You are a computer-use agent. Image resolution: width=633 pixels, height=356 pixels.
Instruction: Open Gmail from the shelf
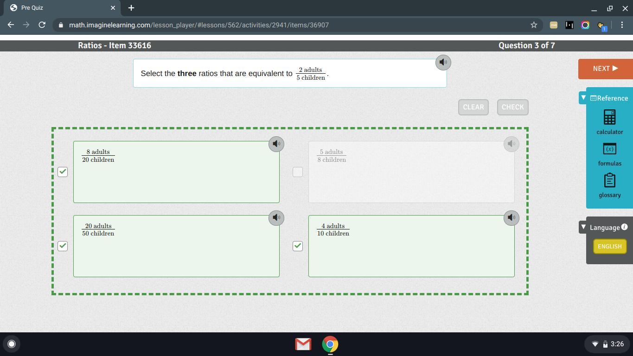[x=303, y=344]
